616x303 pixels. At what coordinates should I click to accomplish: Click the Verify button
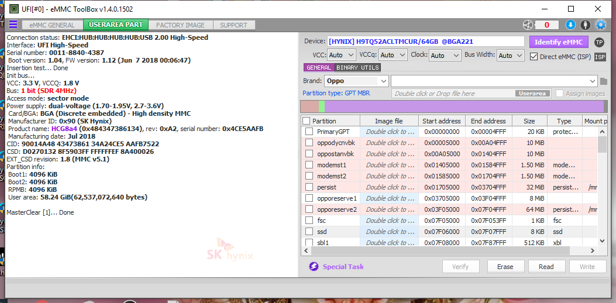pos(460,267)
